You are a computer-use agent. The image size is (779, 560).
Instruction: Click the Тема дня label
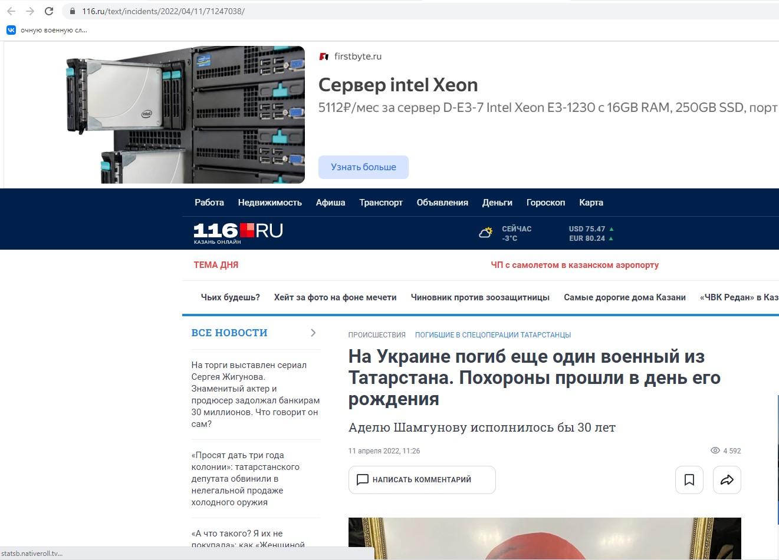[216, 265]
